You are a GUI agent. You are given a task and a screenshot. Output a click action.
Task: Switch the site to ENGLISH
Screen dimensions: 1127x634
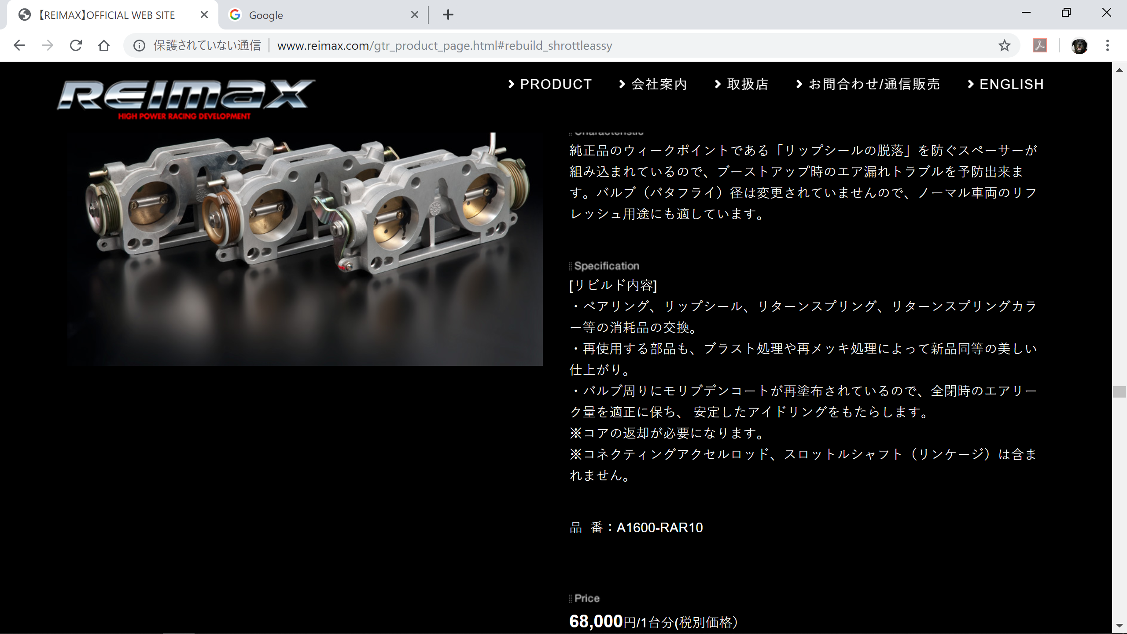[x=1006, y=84]
